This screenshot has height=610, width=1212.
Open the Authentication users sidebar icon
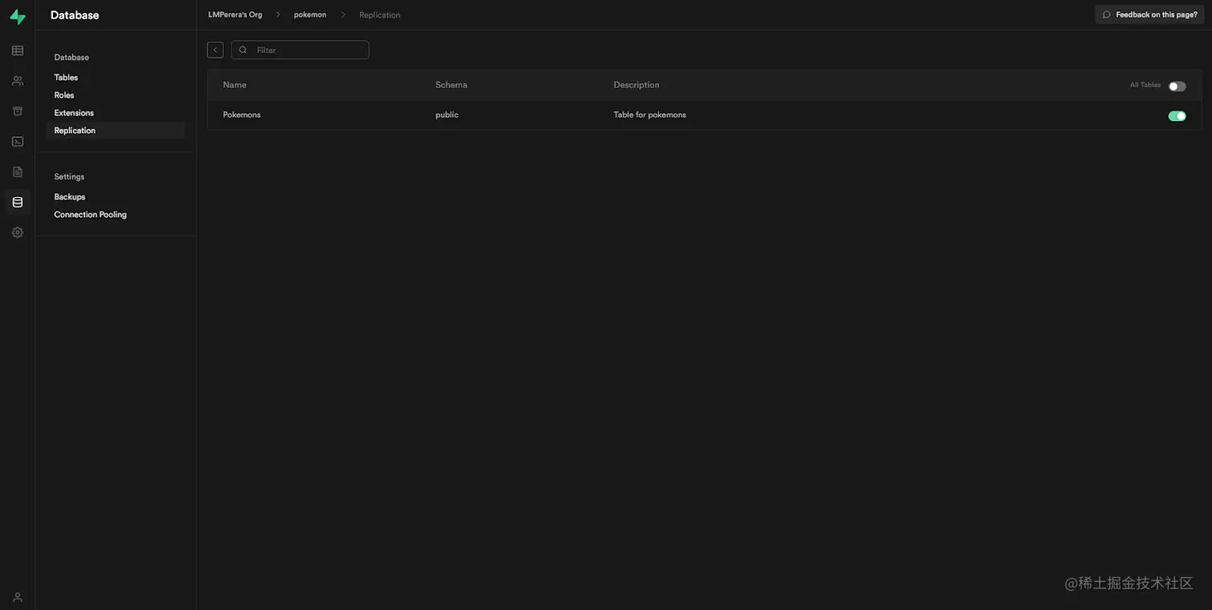click(x=18, y=81)
